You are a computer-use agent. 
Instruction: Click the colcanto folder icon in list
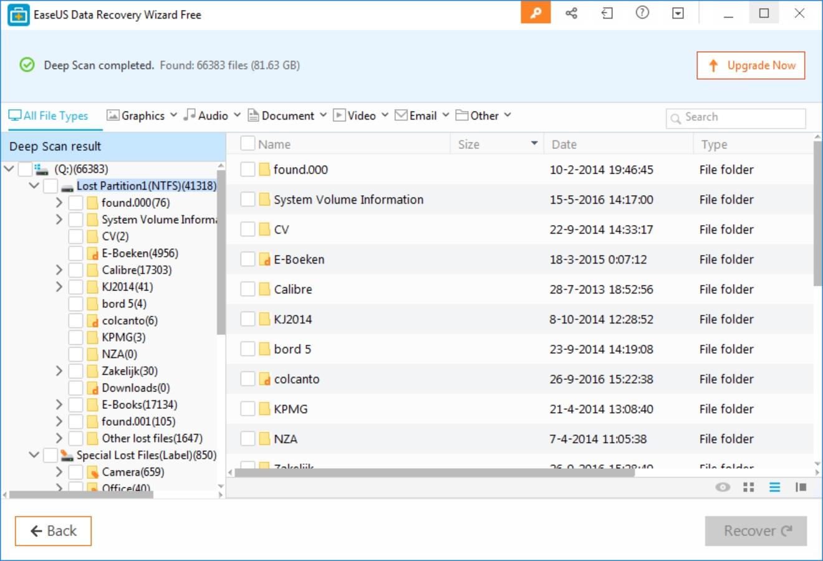click(264, 378)
